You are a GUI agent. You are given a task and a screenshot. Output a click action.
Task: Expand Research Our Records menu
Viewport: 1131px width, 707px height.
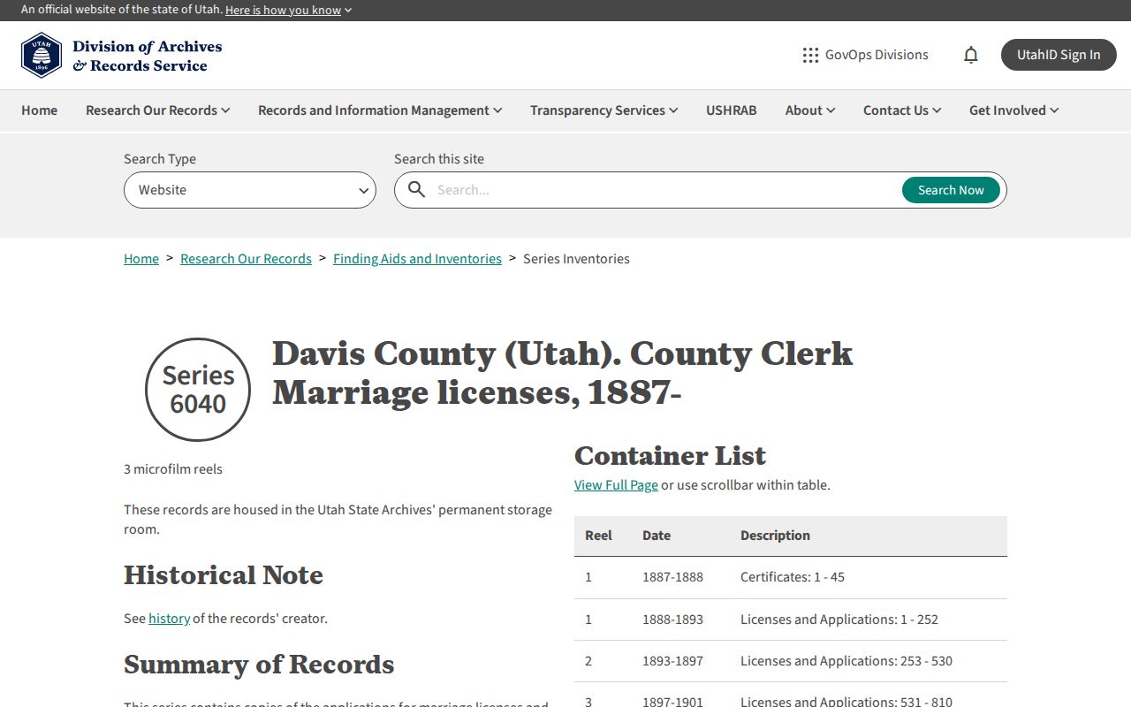(157, 110)
